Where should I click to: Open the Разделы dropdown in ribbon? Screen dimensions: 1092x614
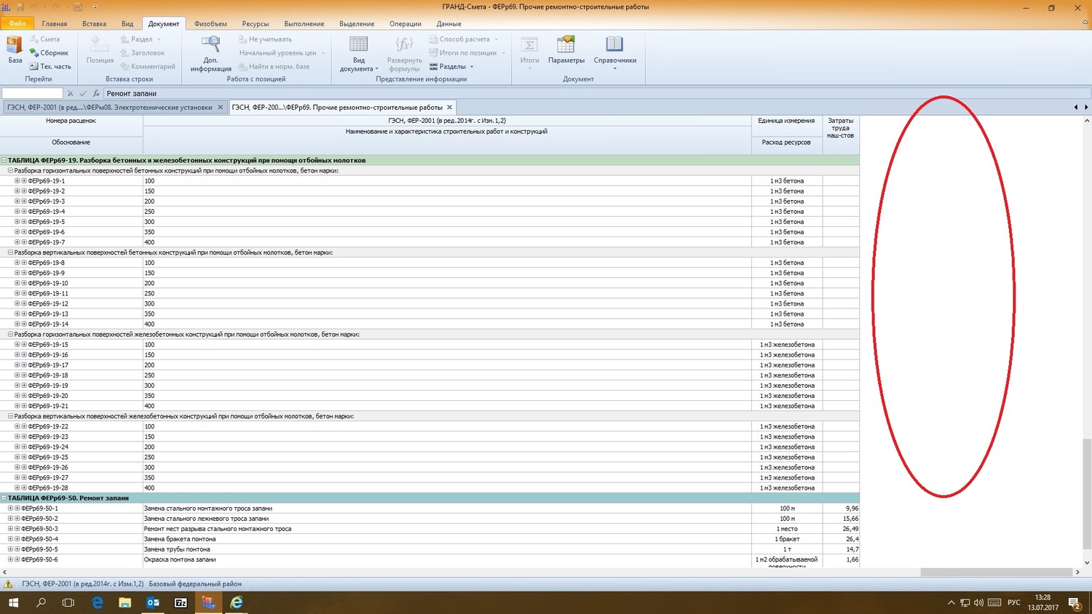[452, 66]
